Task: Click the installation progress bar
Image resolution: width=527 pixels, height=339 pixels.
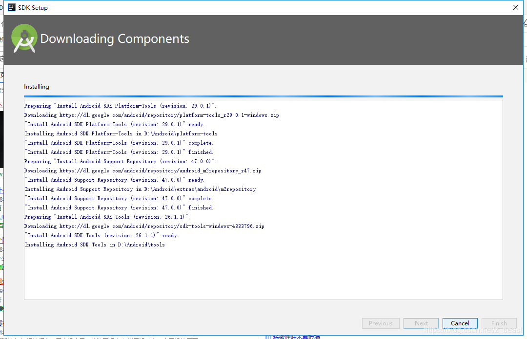Action: tap(263, 96)
